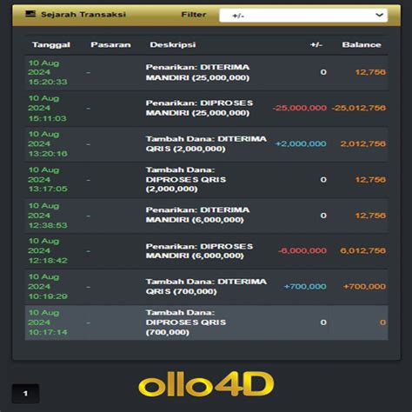Viewport: 412px width, 412px height.
Task: Click the +/- column header
Action: coord(316,45)
